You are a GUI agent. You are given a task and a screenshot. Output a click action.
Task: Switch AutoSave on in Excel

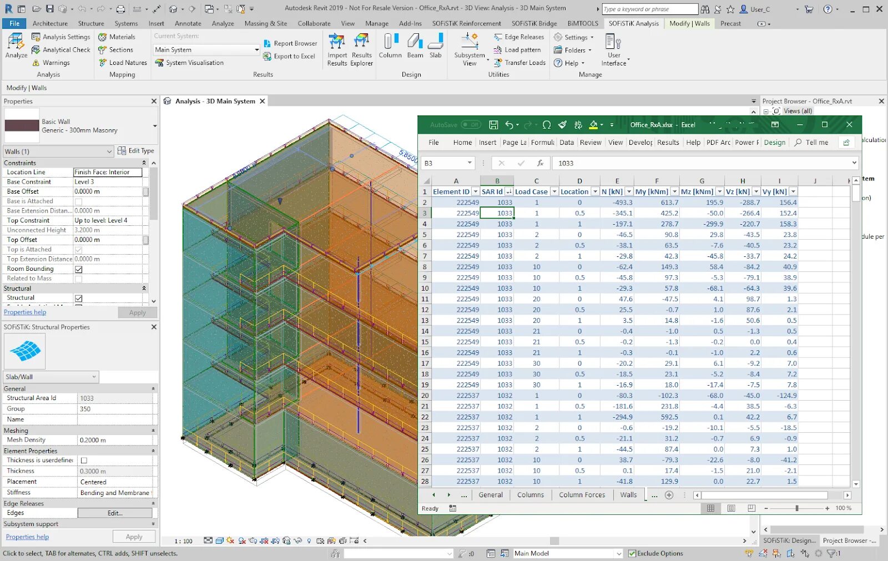coord(471,125)
